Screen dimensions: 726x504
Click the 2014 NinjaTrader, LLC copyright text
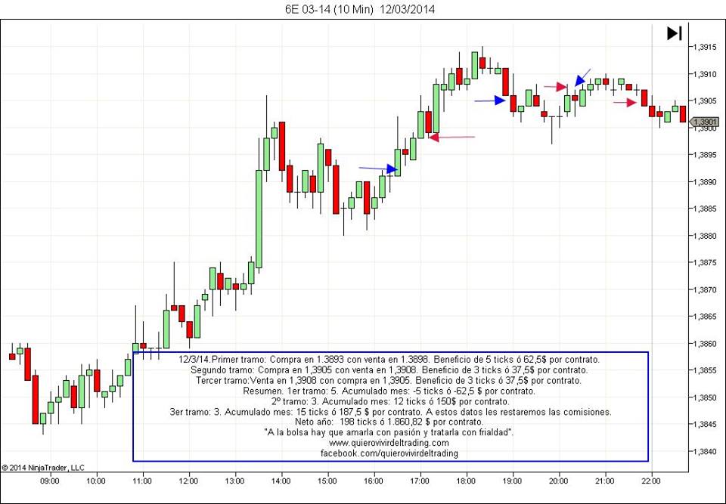[x=44, y=468]
